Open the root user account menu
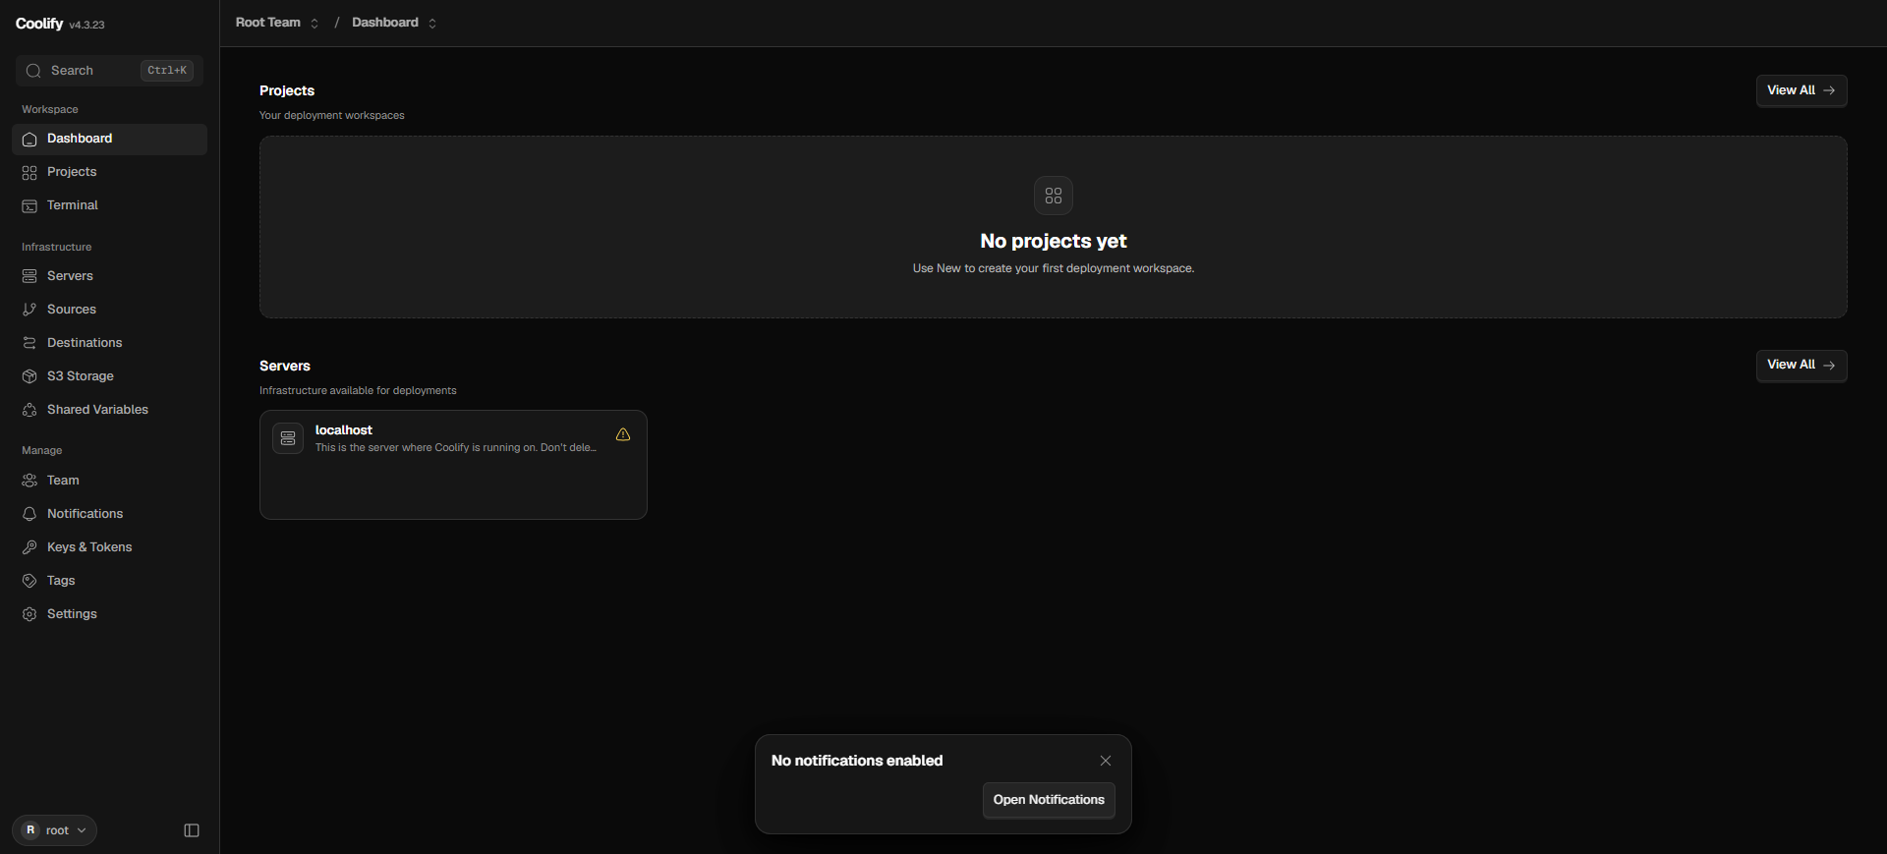The width and height of the screenshot is (1887, 854). (x=54, y=830)
